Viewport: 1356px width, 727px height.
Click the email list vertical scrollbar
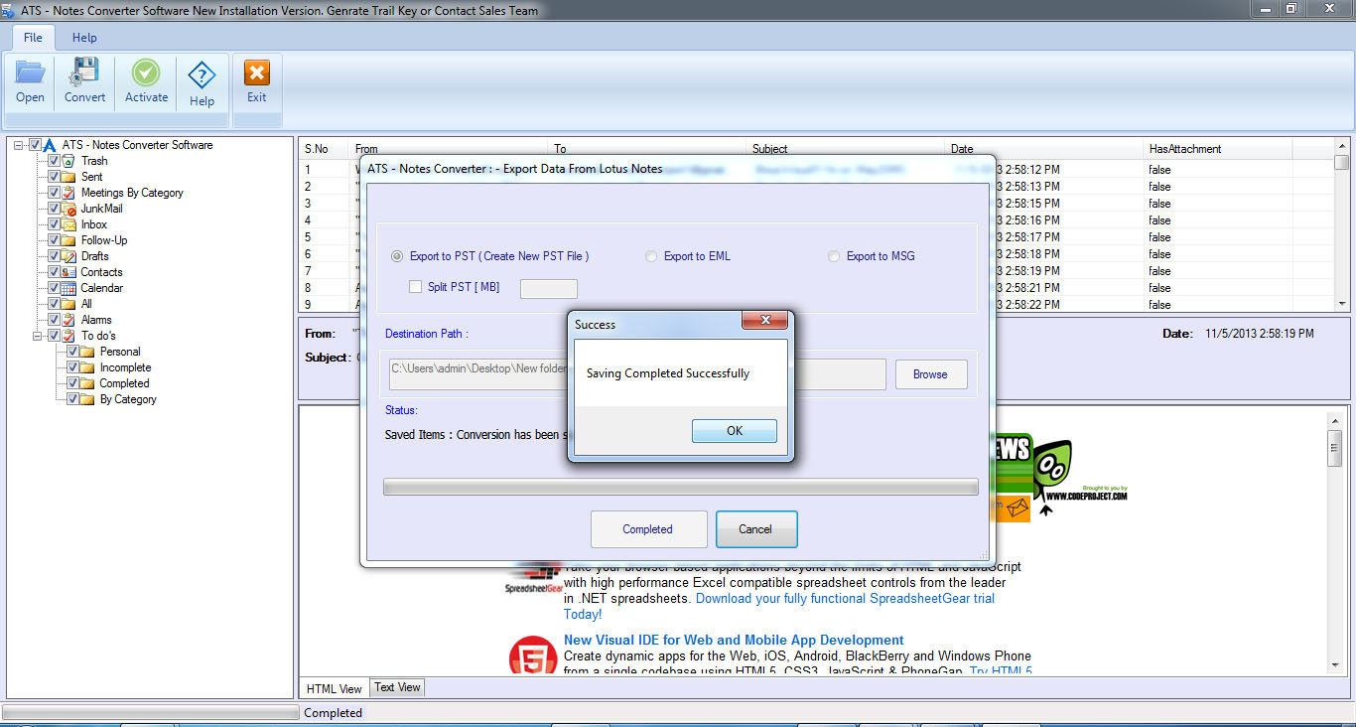click(1342, 226)
